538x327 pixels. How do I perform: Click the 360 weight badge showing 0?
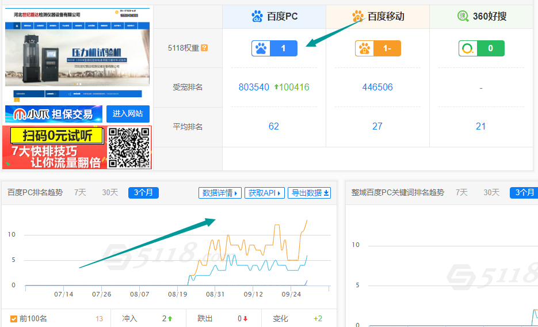pos(481,48)
